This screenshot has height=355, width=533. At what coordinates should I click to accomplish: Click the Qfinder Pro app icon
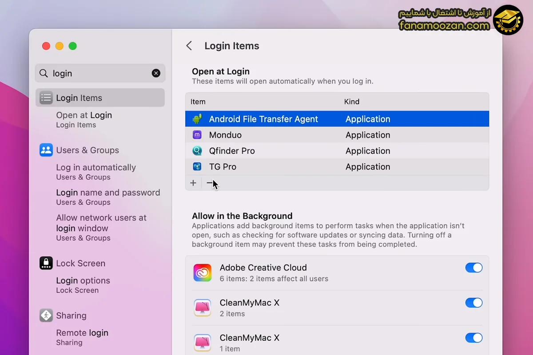197,151
